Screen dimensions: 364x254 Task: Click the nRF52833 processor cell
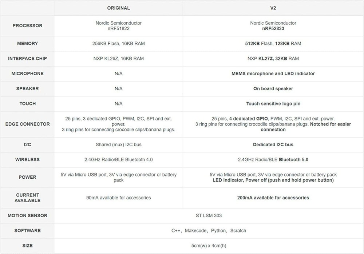click(x=273, y=26)
